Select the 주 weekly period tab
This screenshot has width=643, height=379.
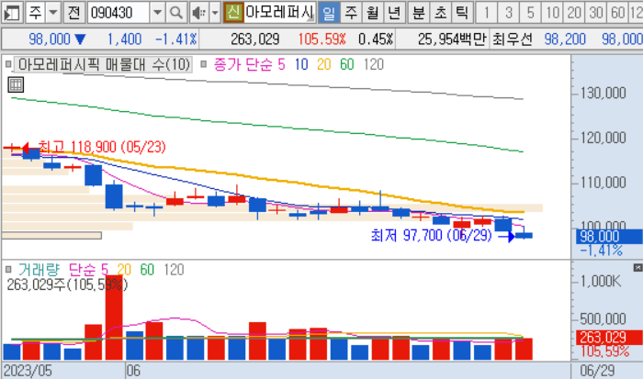tap(351, 13)
